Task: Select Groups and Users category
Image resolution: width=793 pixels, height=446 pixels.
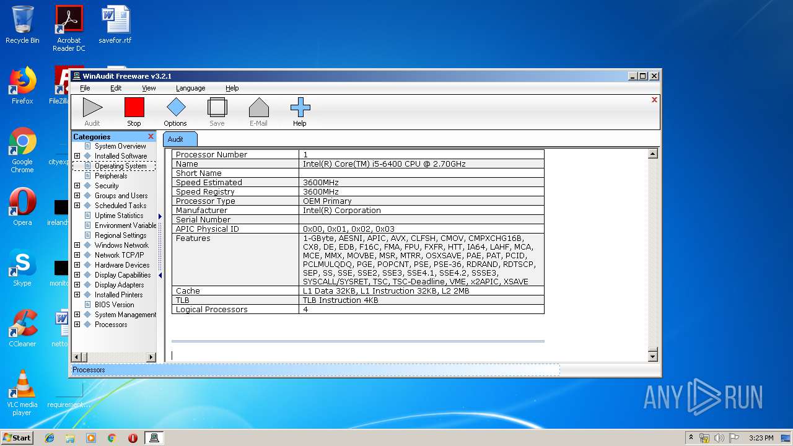Action: 121,196
